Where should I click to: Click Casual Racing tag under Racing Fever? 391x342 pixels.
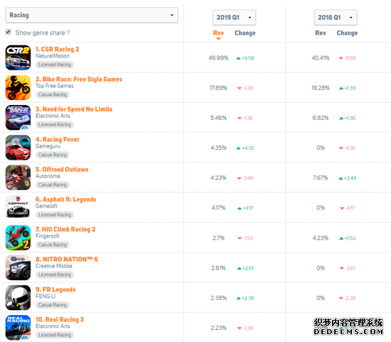pyautogui.click(x=53, y=155)
